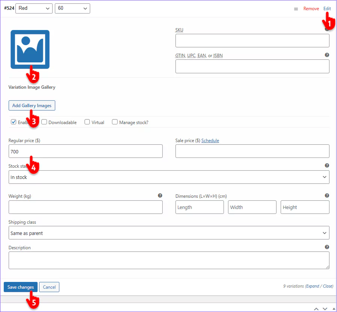Click the Regular price field showing 700
The height and width of the screenshot is (312, 337).
click(x=86, y=151)
